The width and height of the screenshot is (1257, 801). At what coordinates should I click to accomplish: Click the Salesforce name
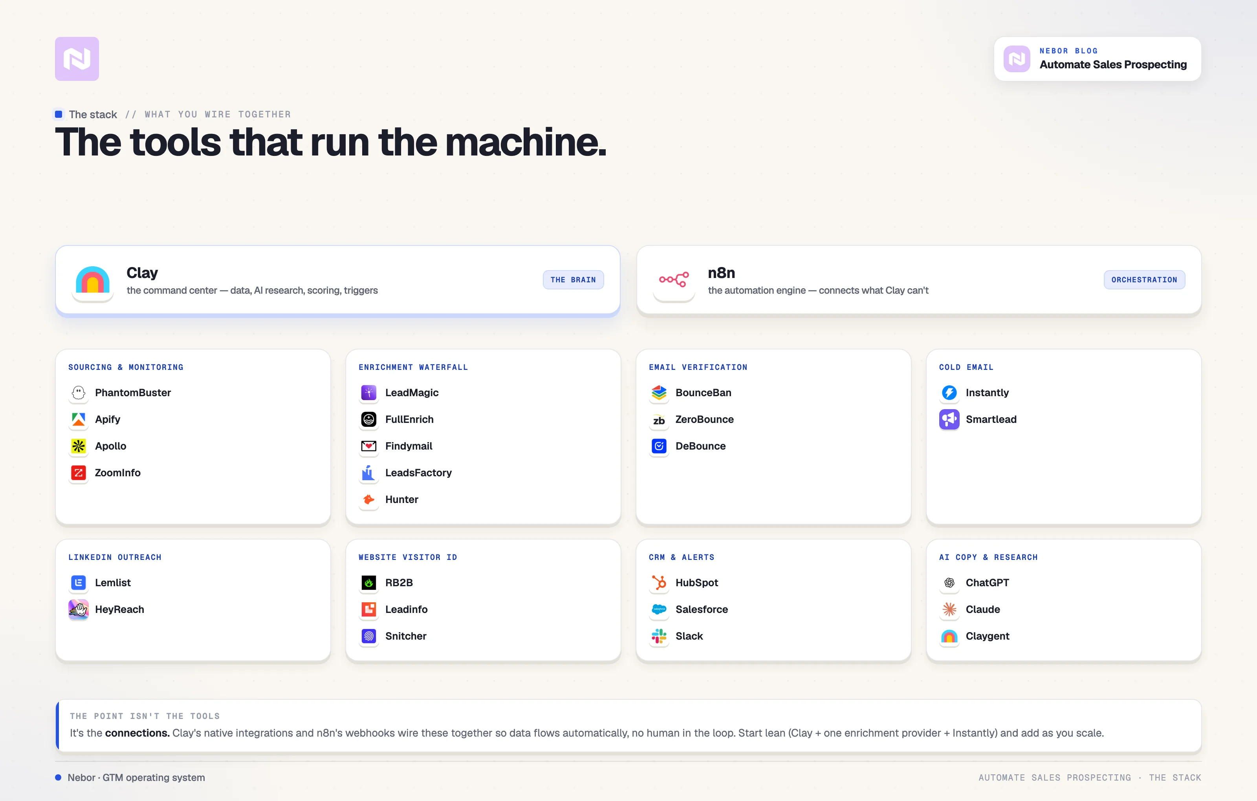[x=701, y=609]
